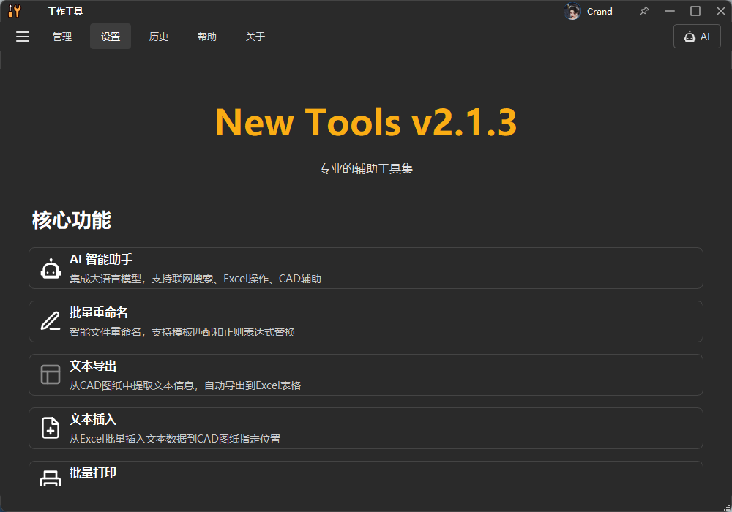Click the 文本导出 feature row
This screenshot has height=512, width=732.
click(x=366, y=374)
